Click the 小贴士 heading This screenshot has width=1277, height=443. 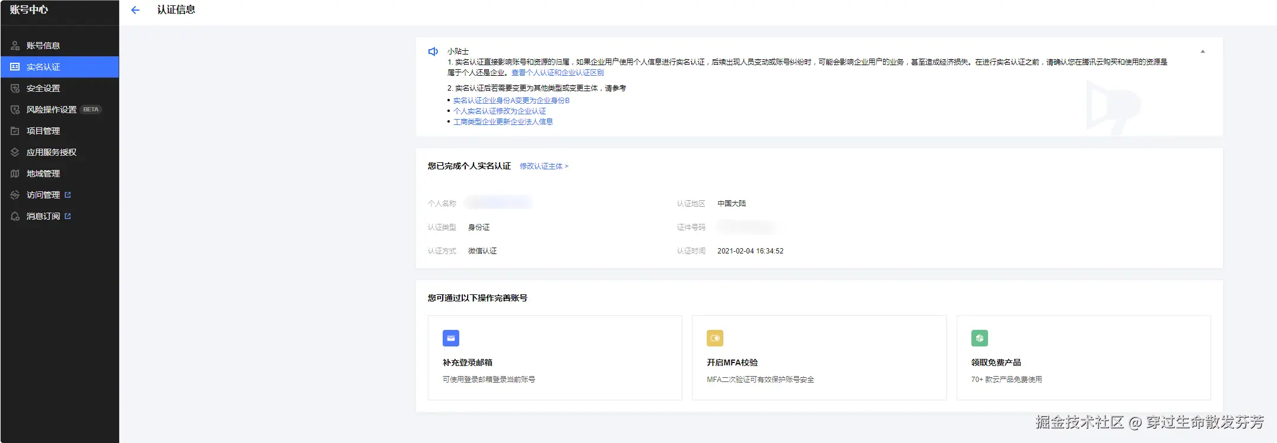458,52
